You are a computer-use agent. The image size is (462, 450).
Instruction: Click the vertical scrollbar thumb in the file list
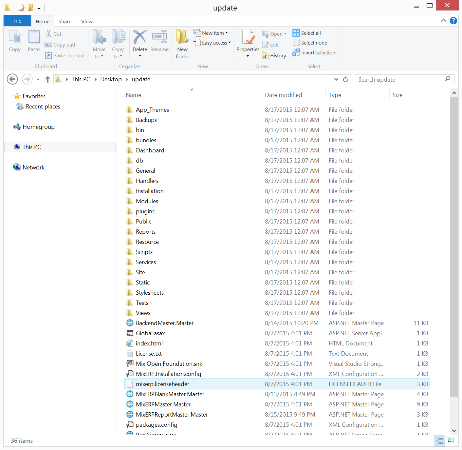[454, 247]
